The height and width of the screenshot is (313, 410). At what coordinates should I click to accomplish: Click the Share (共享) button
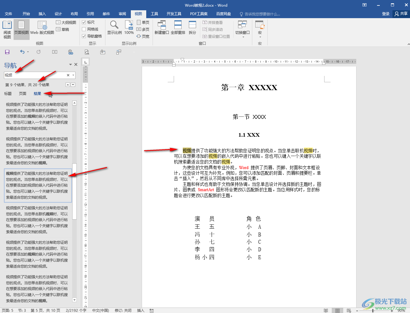click(401, 14)
